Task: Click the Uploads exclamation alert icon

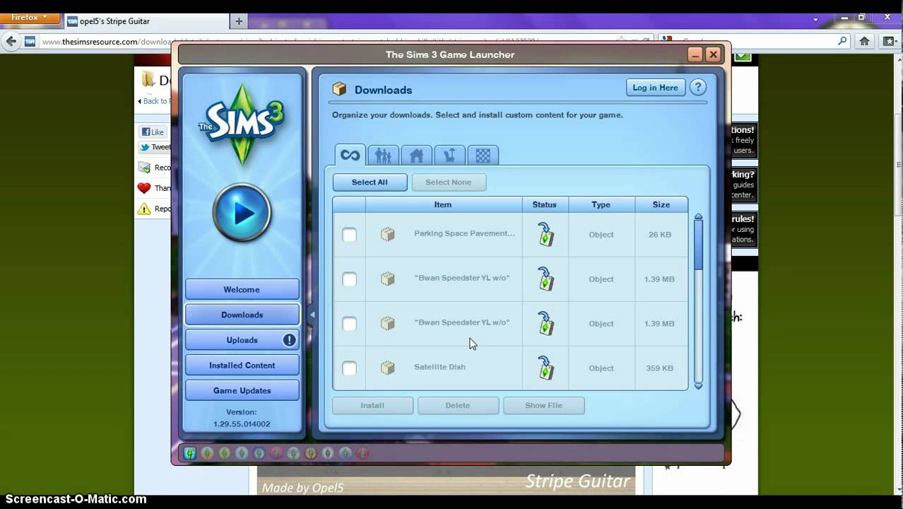Action: [289, 340]
